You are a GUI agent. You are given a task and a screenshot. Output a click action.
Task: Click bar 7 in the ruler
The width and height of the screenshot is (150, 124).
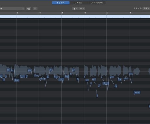point(108,13)
